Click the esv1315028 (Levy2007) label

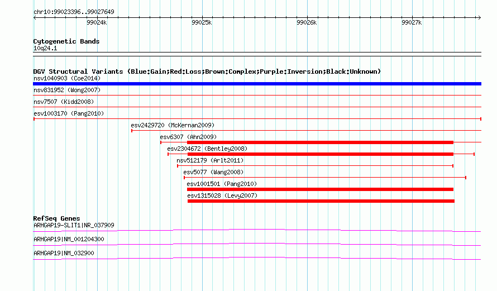click(222, 195)
